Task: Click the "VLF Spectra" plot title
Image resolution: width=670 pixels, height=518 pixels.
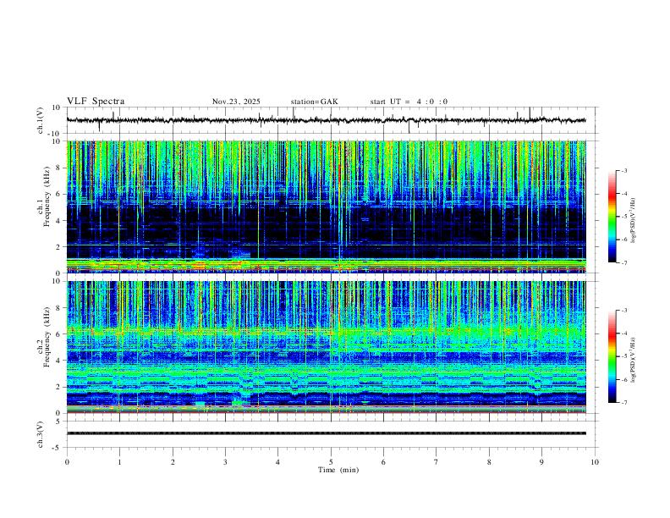Action: click(x=96, y=102)
